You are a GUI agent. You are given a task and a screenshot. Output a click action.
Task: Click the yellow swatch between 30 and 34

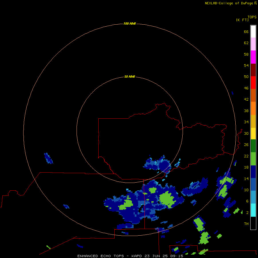(x=253, y=134)
